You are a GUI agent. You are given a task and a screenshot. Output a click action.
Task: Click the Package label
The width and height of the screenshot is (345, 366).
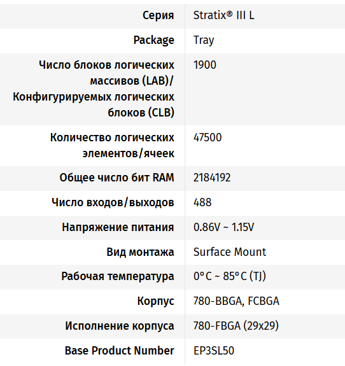154,40
